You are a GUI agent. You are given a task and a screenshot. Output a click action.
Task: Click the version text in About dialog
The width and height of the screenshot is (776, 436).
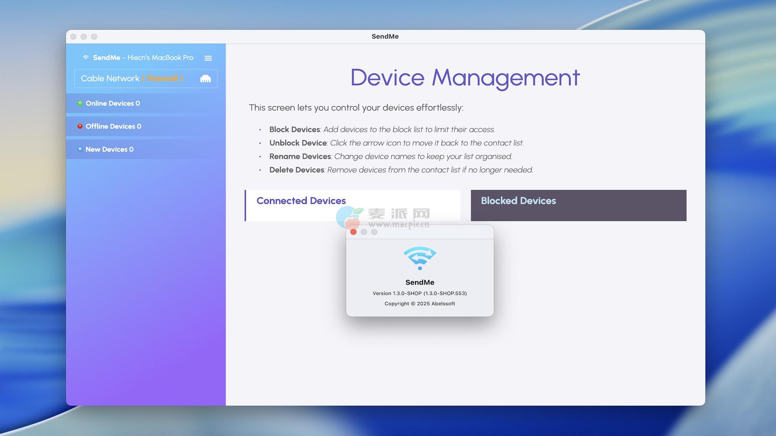pos(420,293)
